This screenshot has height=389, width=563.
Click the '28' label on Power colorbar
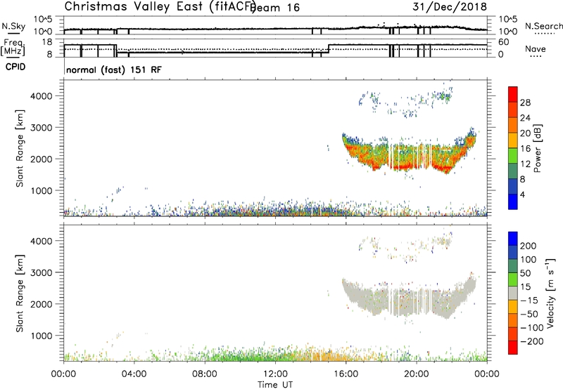[x=525, y=103]
